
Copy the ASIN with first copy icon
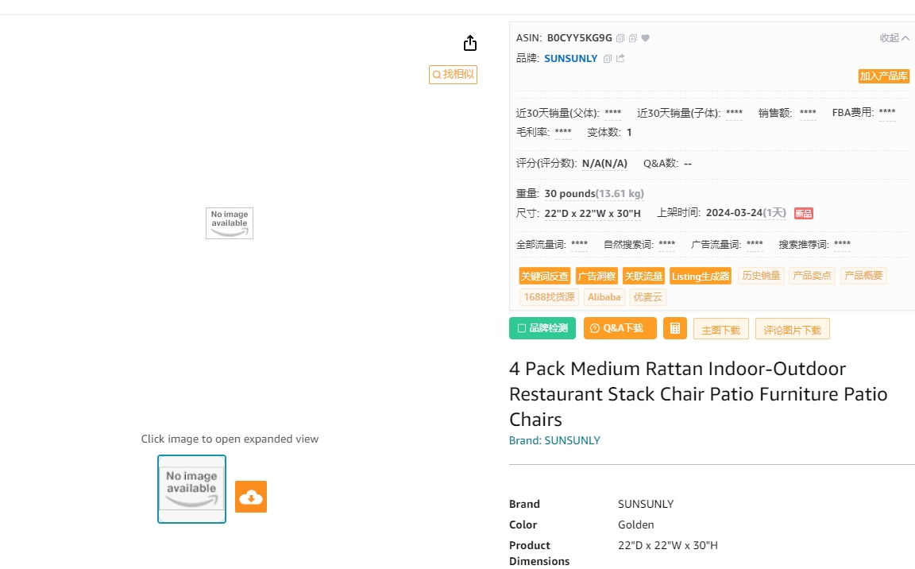[620, 38]
